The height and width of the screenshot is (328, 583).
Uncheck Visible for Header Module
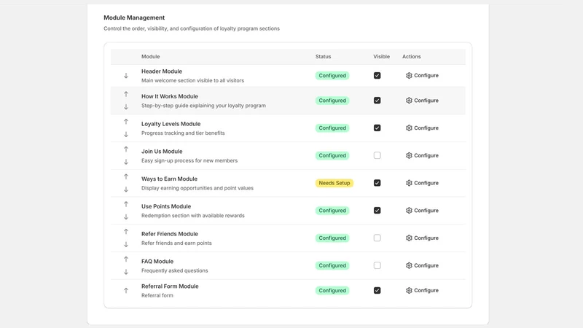tap(377, 76)
